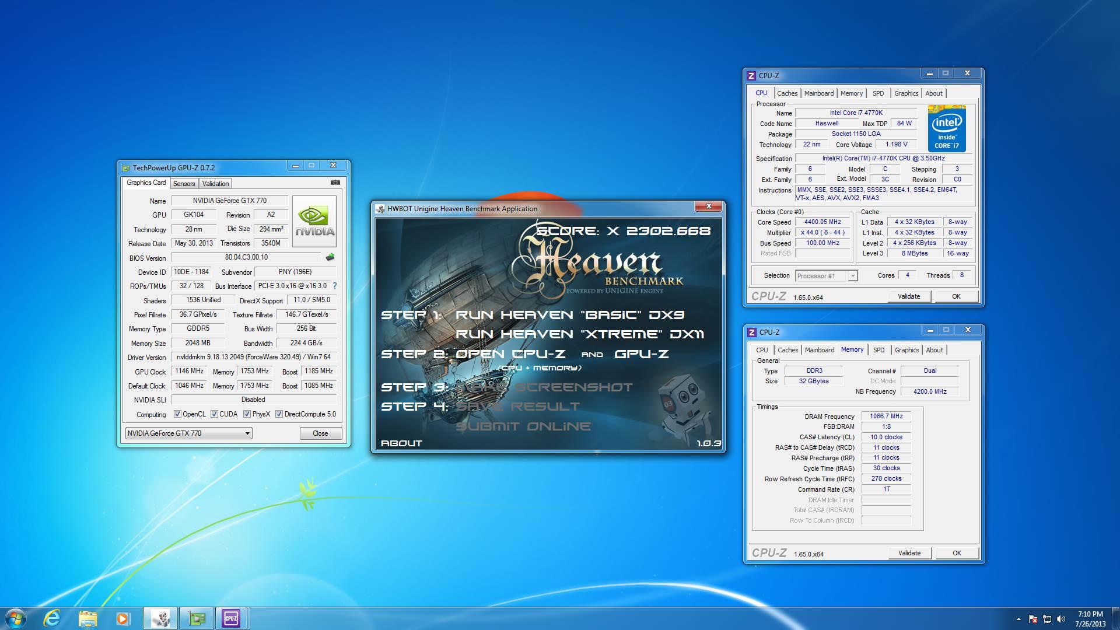The image size is (1120, 630).
Task: Click the Action Center flag tray icon
Action: tap(1033, 619)
